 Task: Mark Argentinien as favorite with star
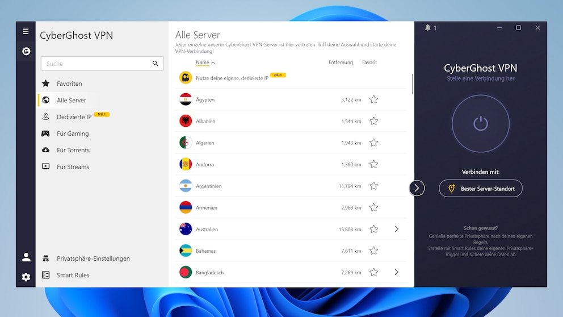coord(374,186)
